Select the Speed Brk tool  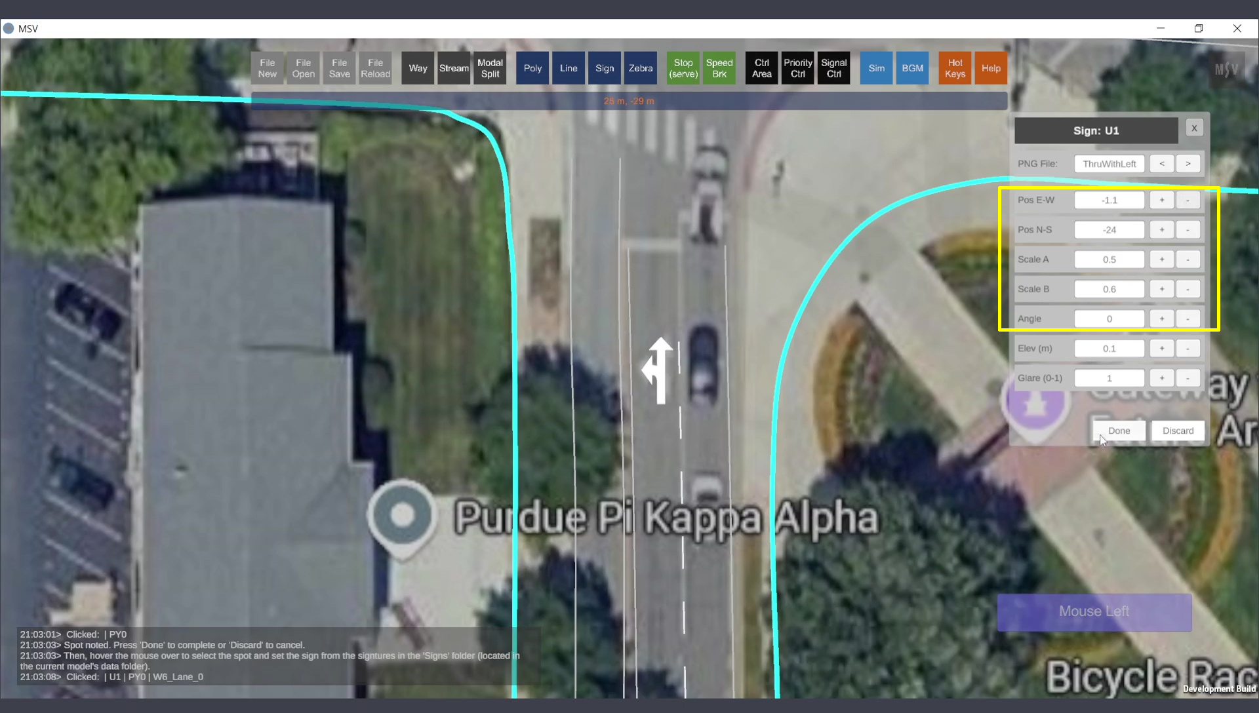click(x=719, y=68)
